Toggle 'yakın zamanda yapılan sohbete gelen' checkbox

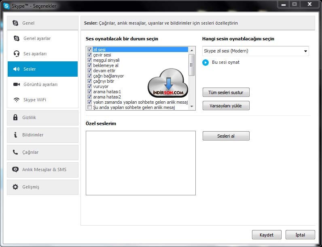89,102
